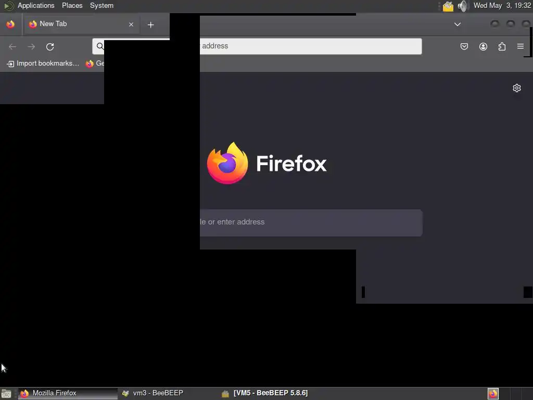Open the Extensions puzzle icon
Screen dimensions: 533x400
[502, 46]
